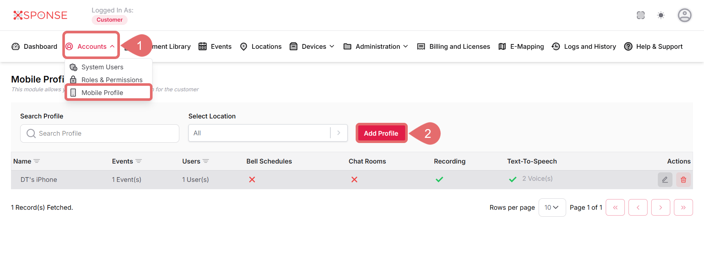This screenshot has width=704, height=264.
Task: Sort by the Name column filter icon
Action: click(37, 161)
